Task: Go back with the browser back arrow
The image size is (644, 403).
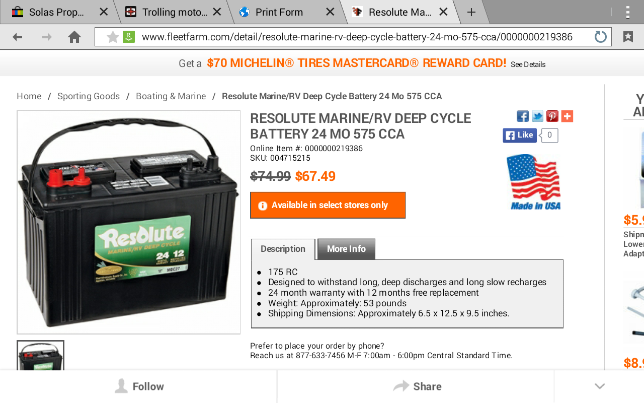Action: [x=18, y=37]
